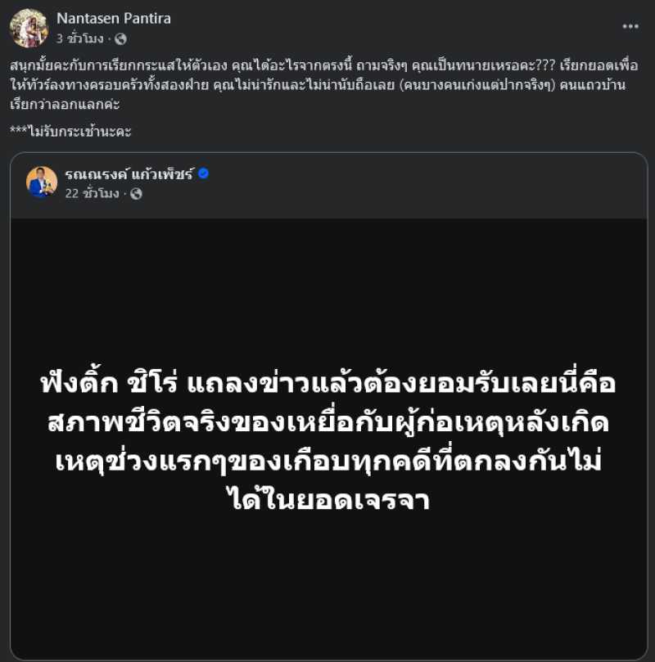Open รณณรงค์ แก้วเพ็ชร์'s profile avatar

pos(42,182)
